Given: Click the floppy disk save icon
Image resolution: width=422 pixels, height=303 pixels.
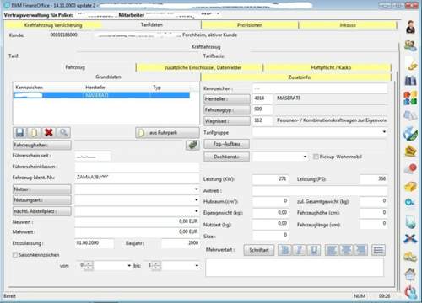Looking at the screenshot, I should (x=19, y=132).
